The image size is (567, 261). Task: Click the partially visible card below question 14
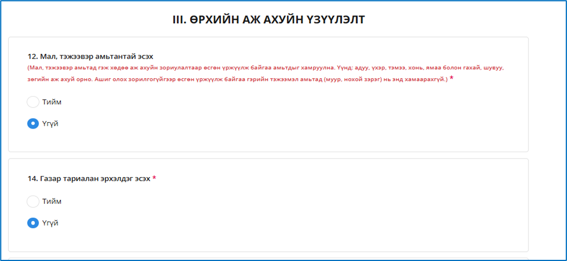(268, 259)
